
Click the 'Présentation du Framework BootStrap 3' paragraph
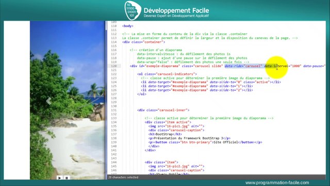point(189,138)
